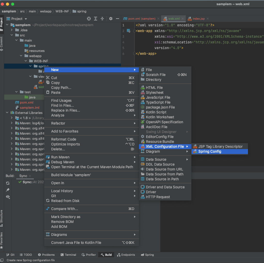Open the Commit side tool window

click(x=2, y=44)
